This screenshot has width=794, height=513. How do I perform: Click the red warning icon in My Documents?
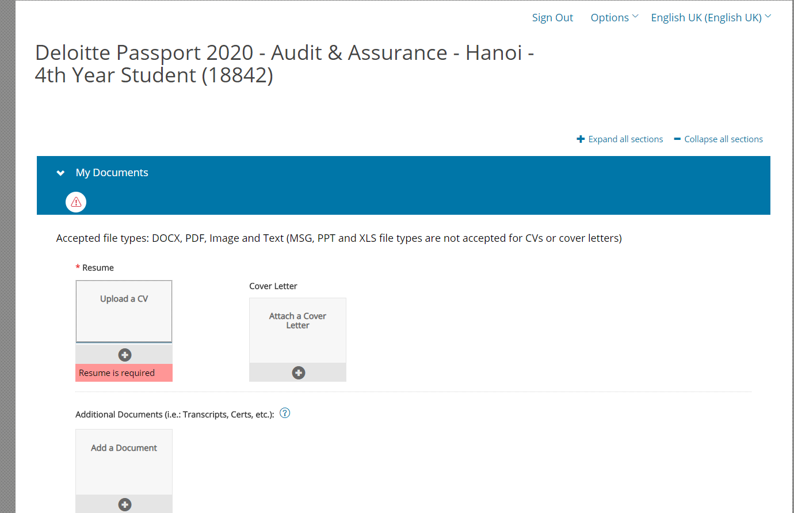coord(76,202)
